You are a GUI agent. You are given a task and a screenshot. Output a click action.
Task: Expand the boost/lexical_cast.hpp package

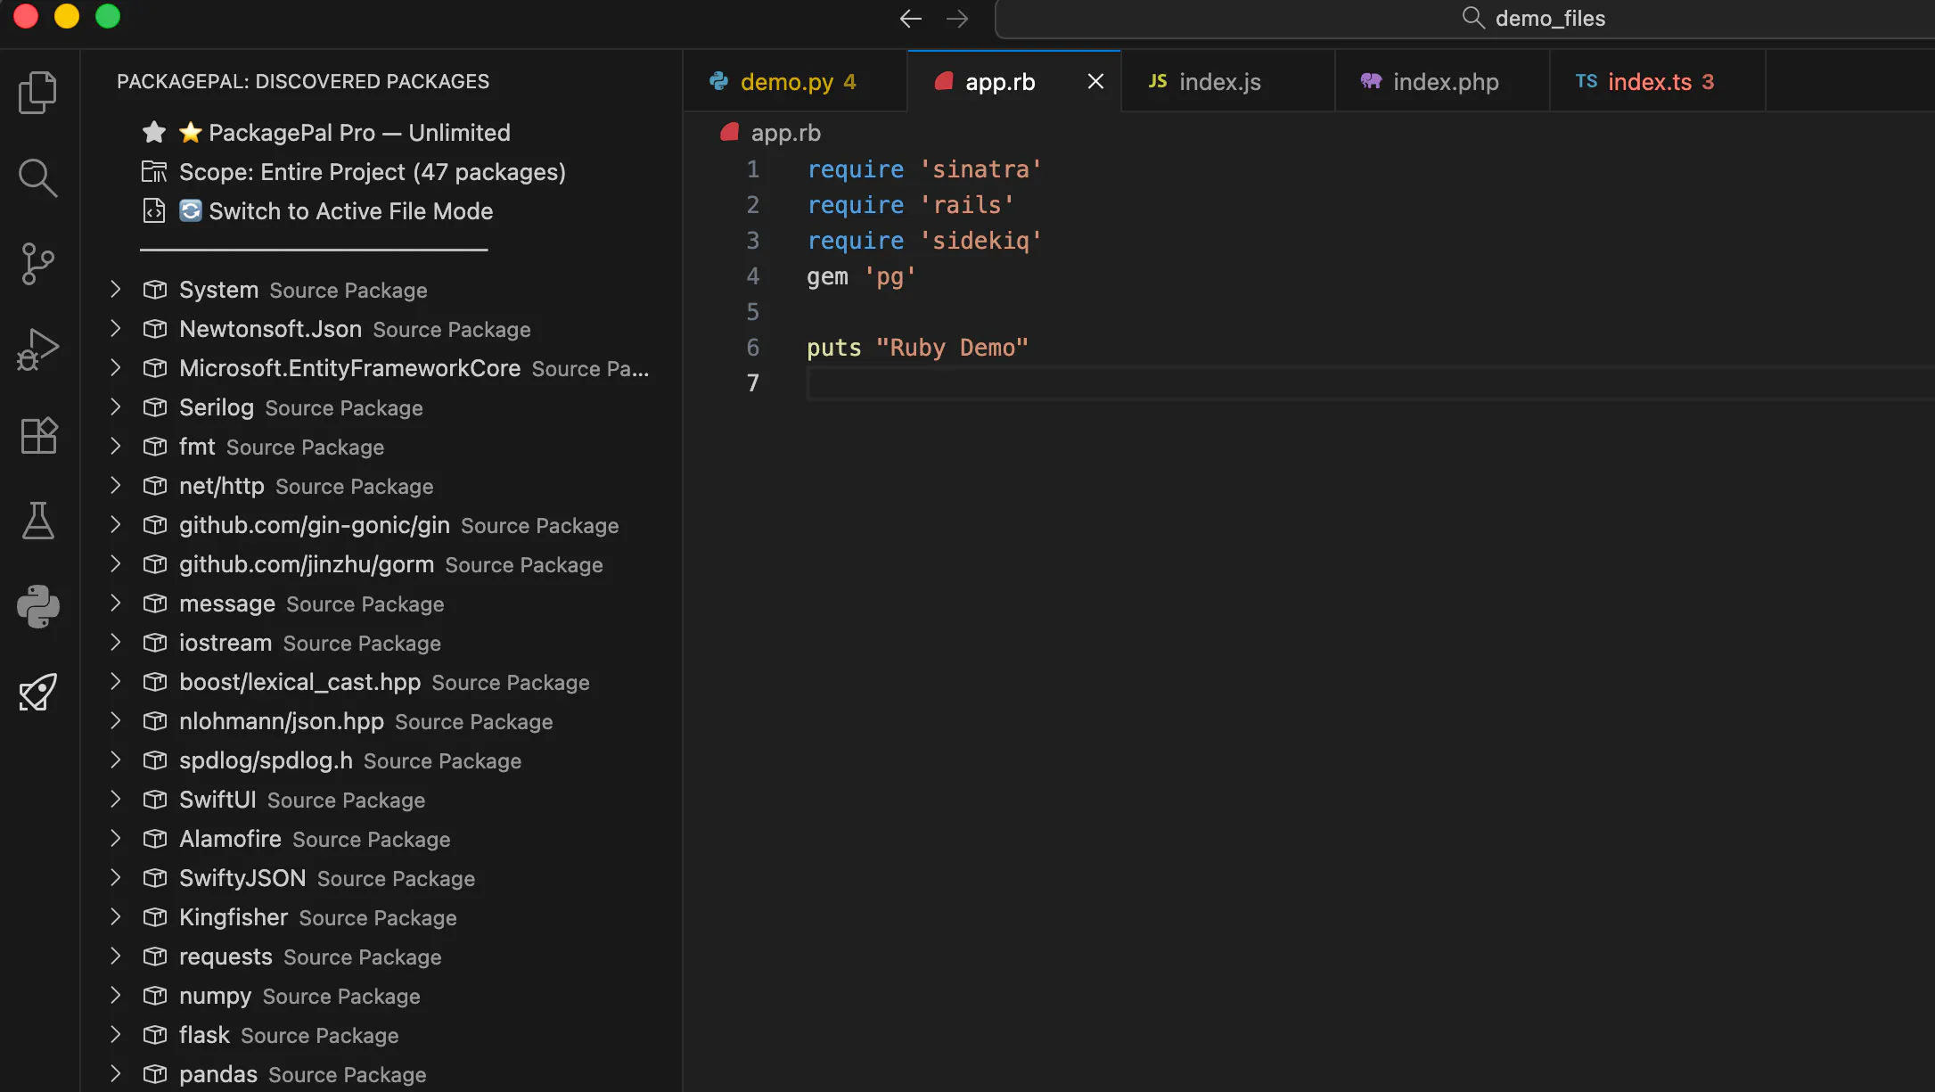click(x=115, y=682)
